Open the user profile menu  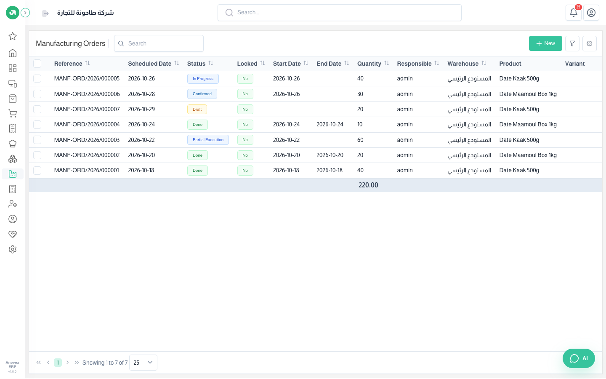coord(591,13)
